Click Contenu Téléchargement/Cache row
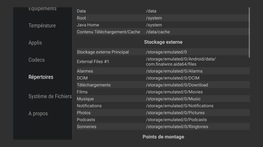This screenshot has height=147, width=263. tap(163, 32)
